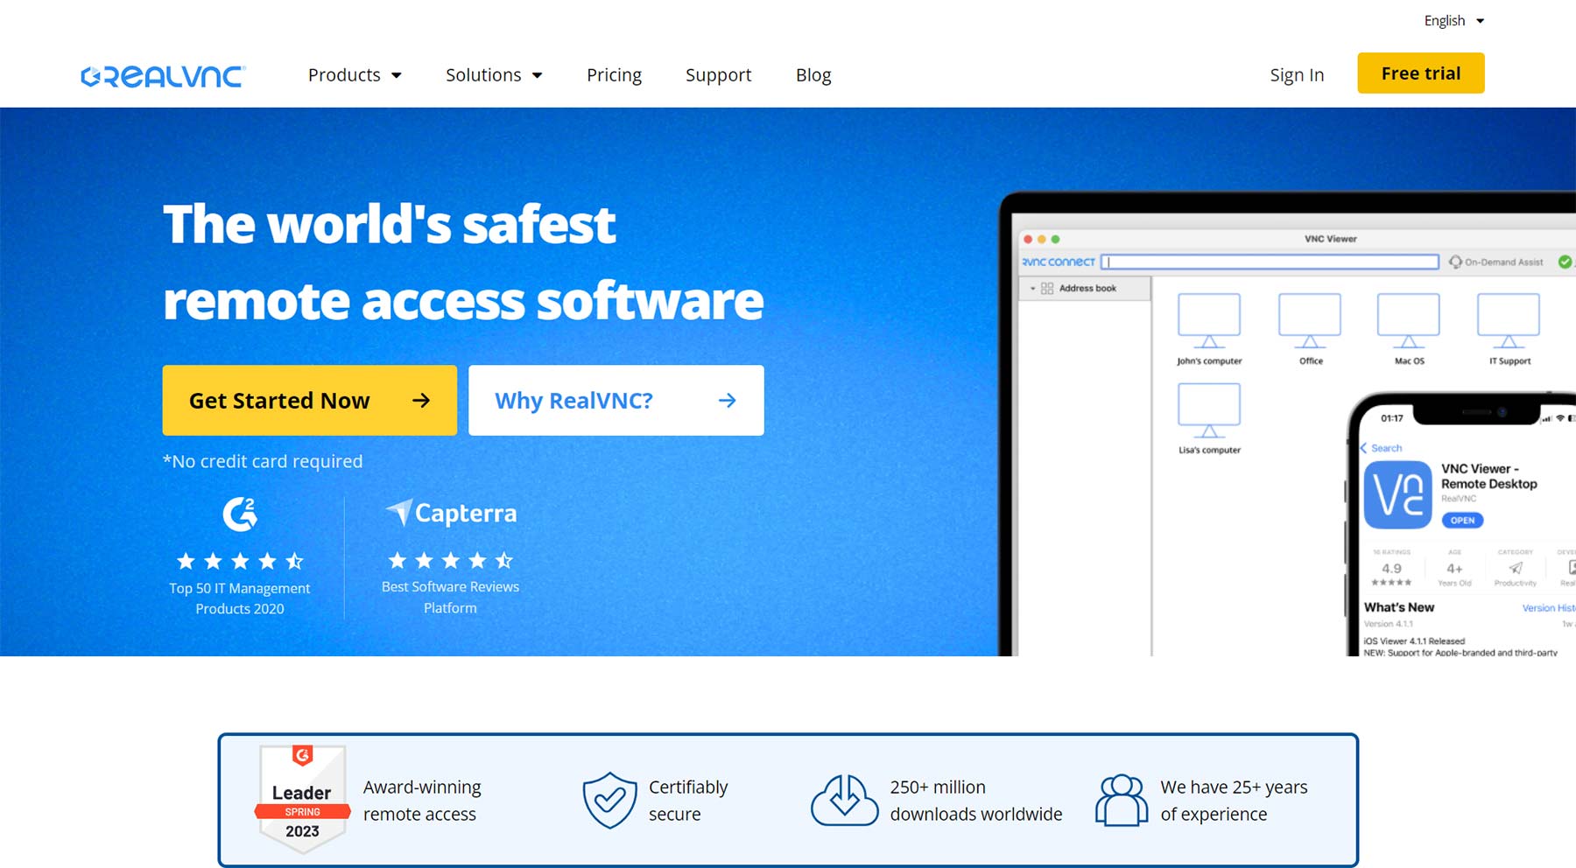
Task: Click the IT Support computer icon
Action: click(1509, 321)
